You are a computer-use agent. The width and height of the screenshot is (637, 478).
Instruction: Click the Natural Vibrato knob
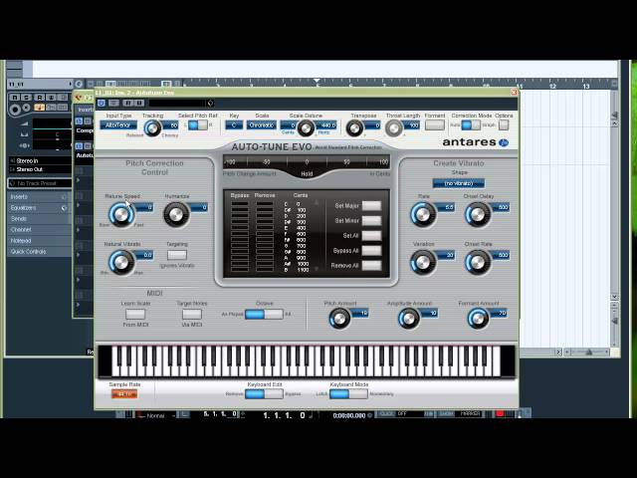coord(121,262)
